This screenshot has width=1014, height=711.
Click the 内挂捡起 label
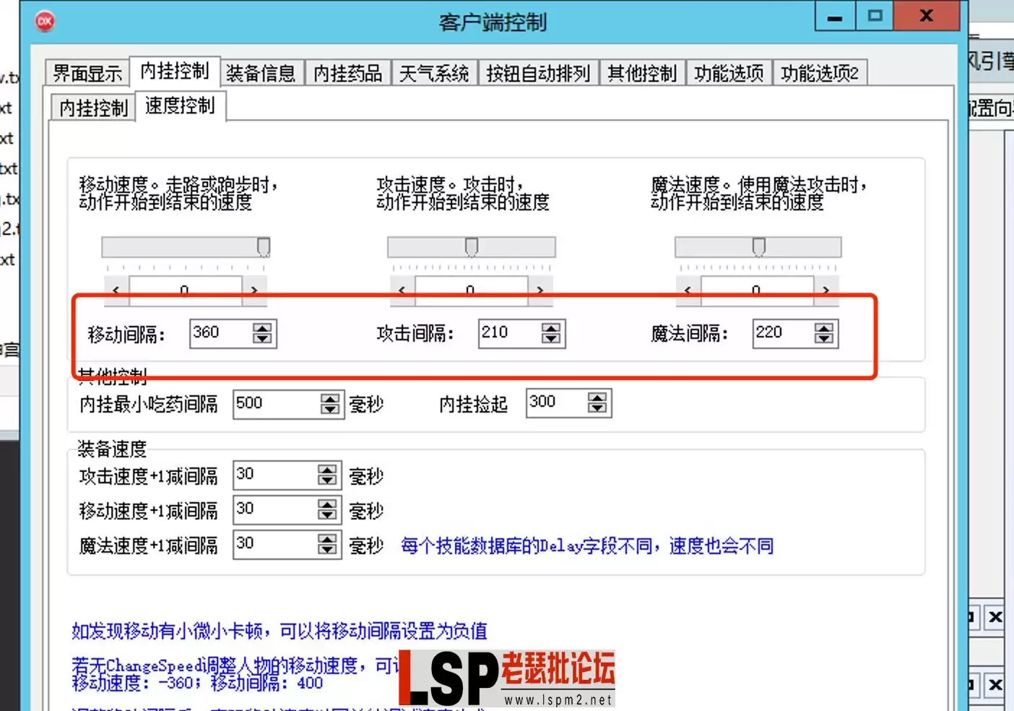click(x=474, y=404)
